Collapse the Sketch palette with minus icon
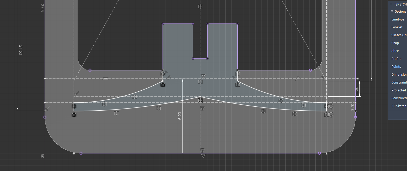 tap(390, 4)
